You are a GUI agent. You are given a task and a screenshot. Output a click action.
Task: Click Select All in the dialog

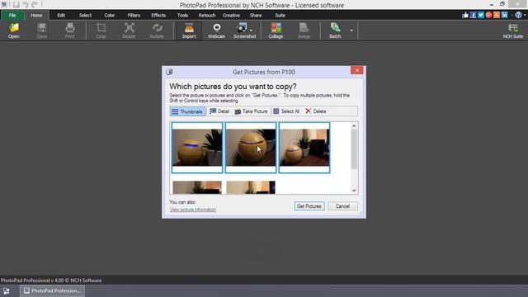point(286,111)
